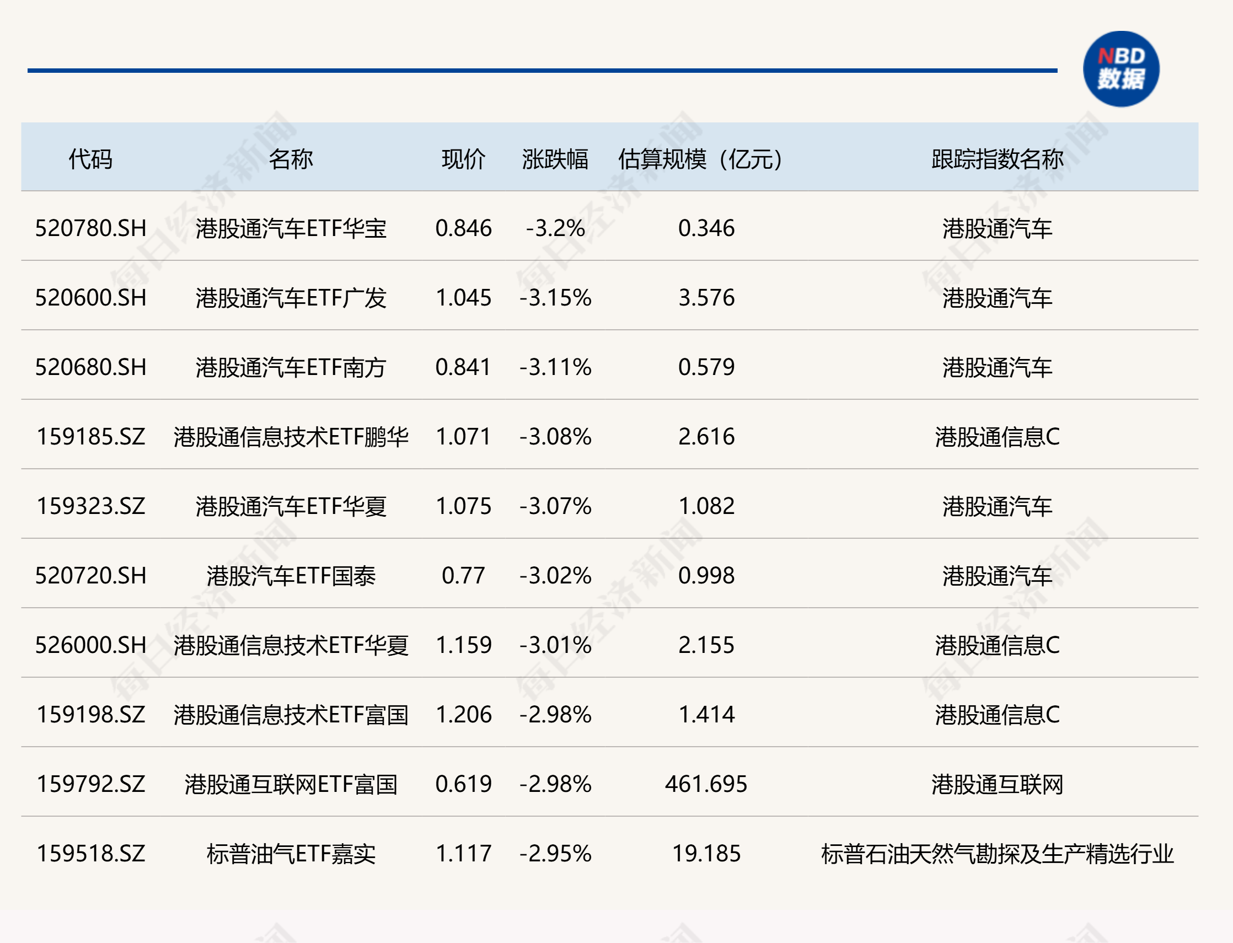Click the -3.2% change value
Image resolution: width=1233 pixels, height=943 pixels.
(555, 228)
